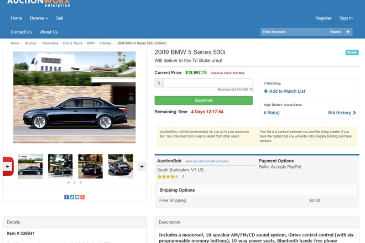
Task: Click the Item # 339941 text
Action: [20, 234]
